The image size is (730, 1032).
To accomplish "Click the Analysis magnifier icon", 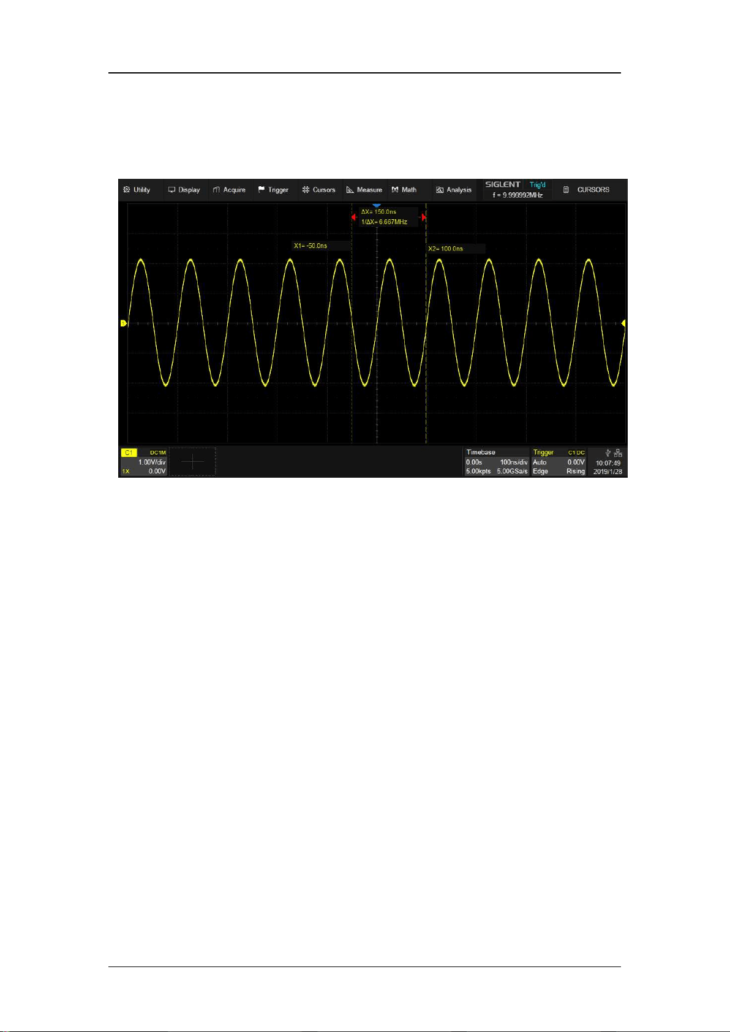I will pyautogui.click(x=439, y=190).
